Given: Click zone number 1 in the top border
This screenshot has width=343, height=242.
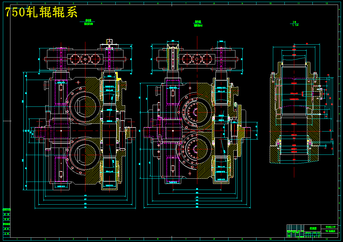Looking at the screenshot, I should pyautogui.click(x=17, y=3).
